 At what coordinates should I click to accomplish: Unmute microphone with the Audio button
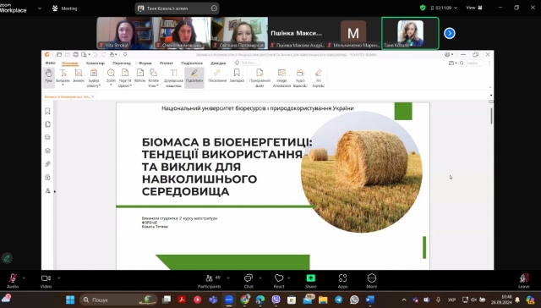[x=13, y=281]
